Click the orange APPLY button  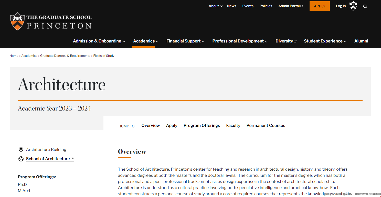coord(320,6)
